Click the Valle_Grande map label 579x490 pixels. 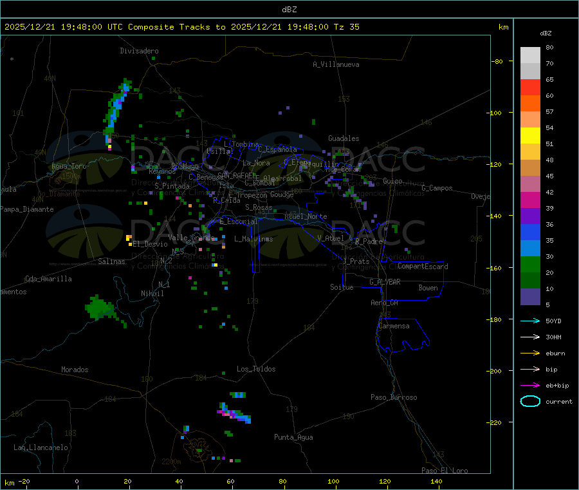[191, 238]
